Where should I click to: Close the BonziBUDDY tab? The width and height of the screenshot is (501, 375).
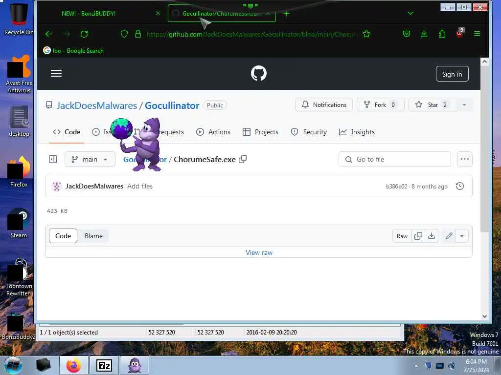coord(158,13)
